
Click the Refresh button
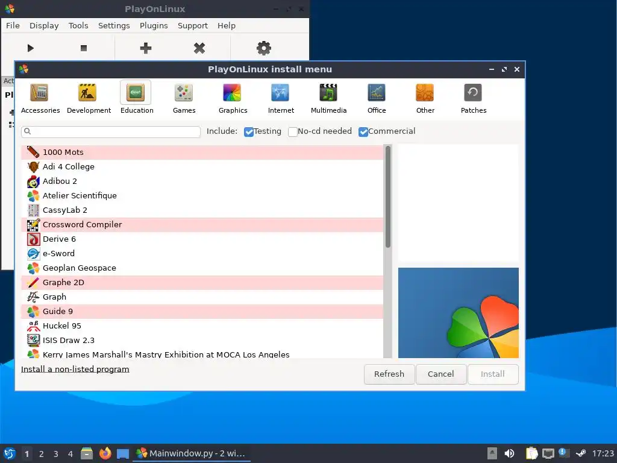pos(389,374)
